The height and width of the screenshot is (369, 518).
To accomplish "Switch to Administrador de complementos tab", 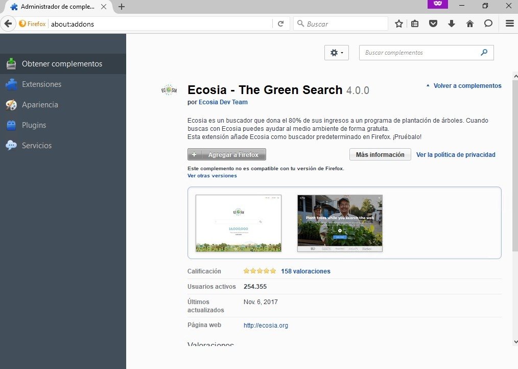I will point(58,7).
